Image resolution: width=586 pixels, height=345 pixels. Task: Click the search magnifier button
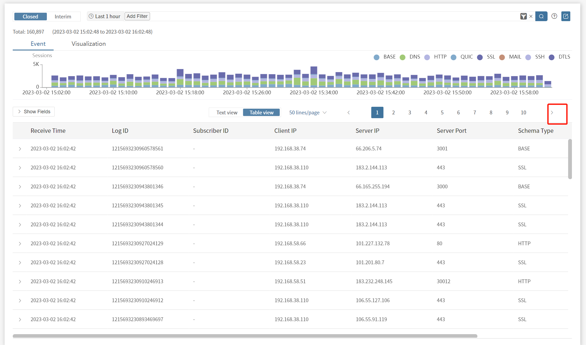[x=541, y=16]
